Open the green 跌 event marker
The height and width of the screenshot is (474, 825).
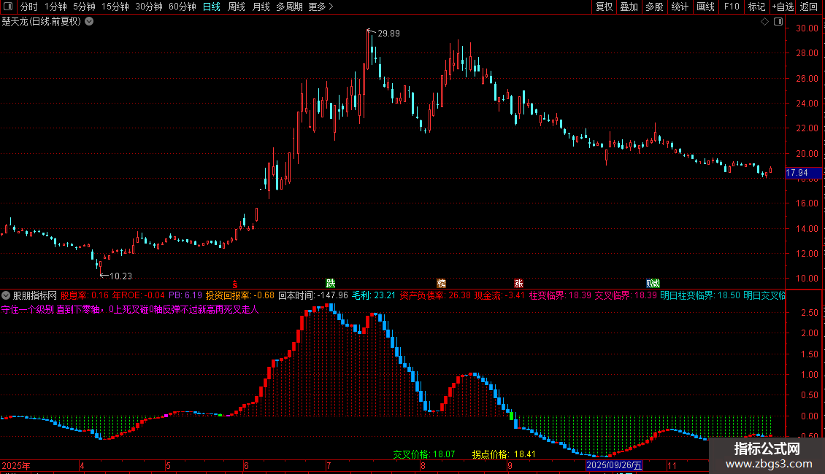331,284
